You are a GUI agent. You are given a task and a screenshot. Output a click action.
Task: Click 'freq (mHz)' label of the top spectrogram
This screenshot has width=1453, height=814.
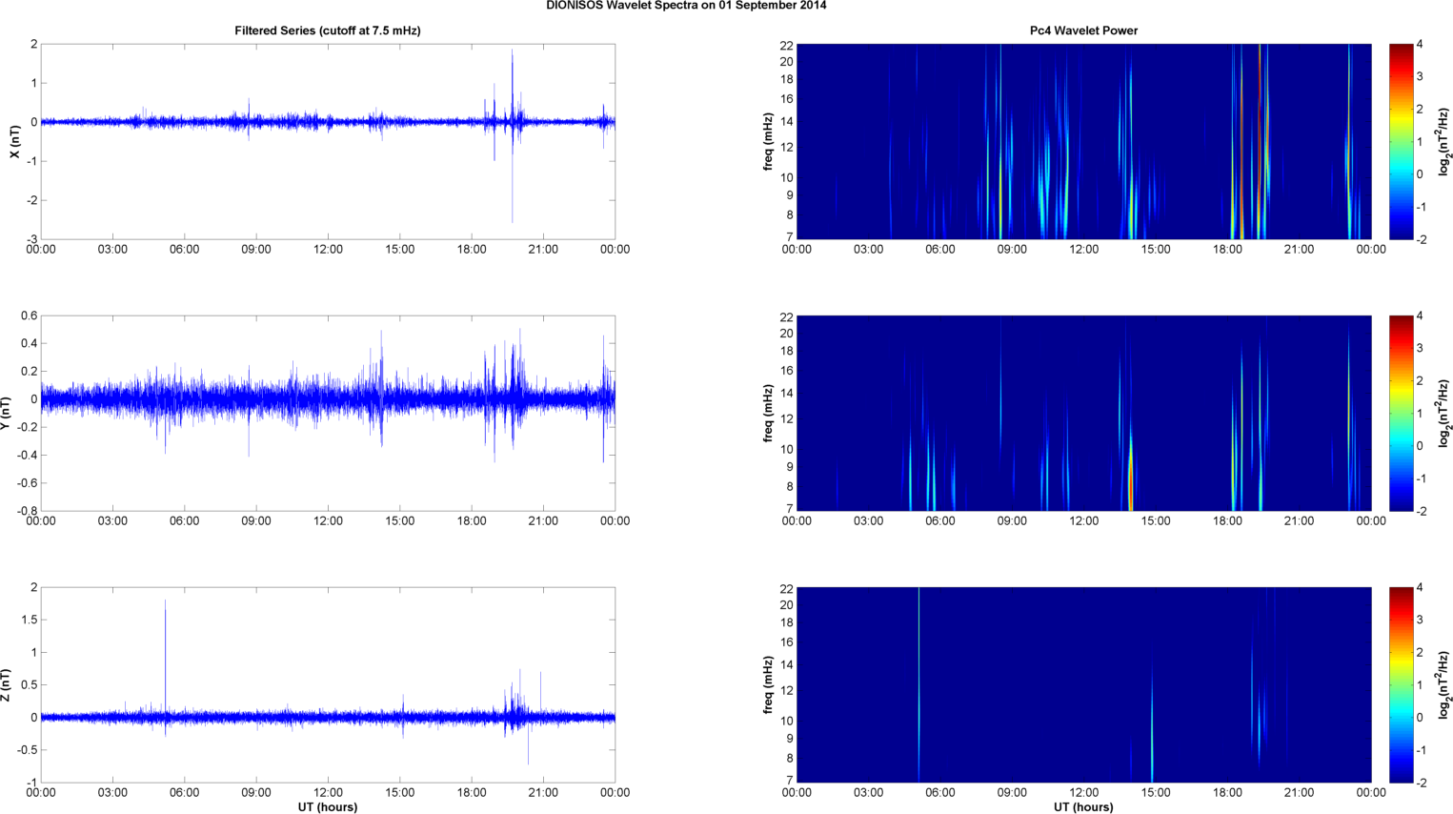[x=768, y=141]
